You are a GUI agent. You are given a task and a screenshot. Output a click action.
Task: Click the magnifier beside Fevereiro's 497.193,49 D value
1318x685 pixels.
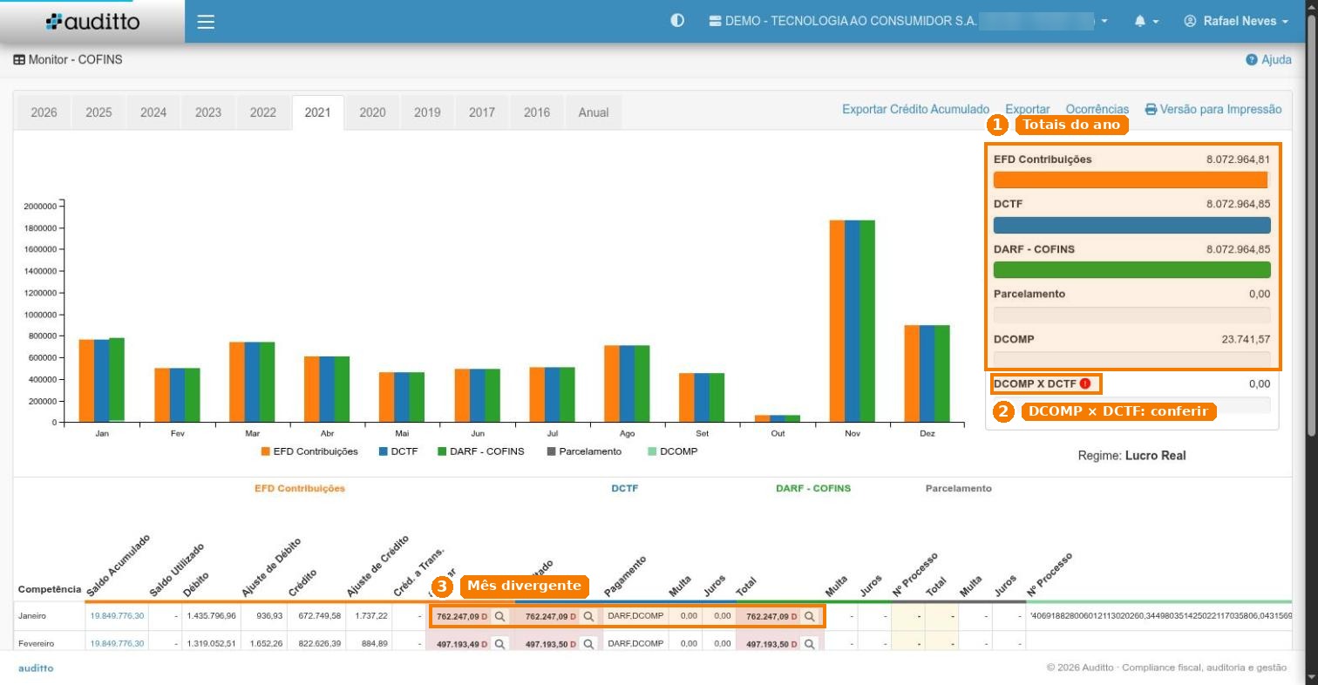pos(499,644)
